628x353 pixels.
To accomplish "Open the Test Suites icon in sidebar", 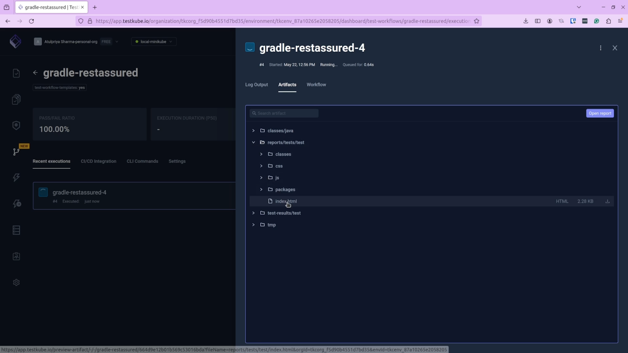I will coord(16,100).
